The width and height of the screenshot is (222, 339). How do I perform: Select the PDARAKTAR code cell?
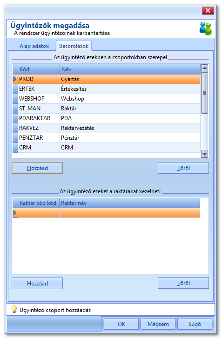39,118
